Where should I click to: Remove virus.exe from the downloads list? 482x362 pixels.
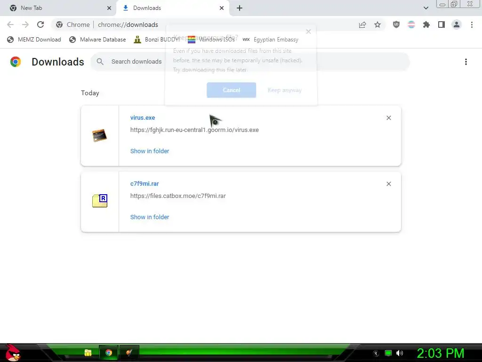tap(388, 118)
